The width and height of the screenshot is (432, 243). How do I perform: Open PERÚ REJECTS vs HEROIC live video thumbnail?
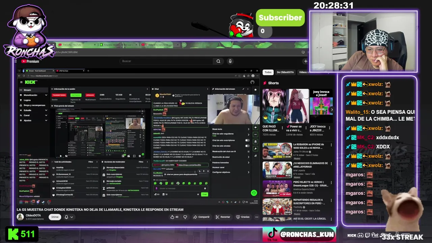[x=277, y=189]
